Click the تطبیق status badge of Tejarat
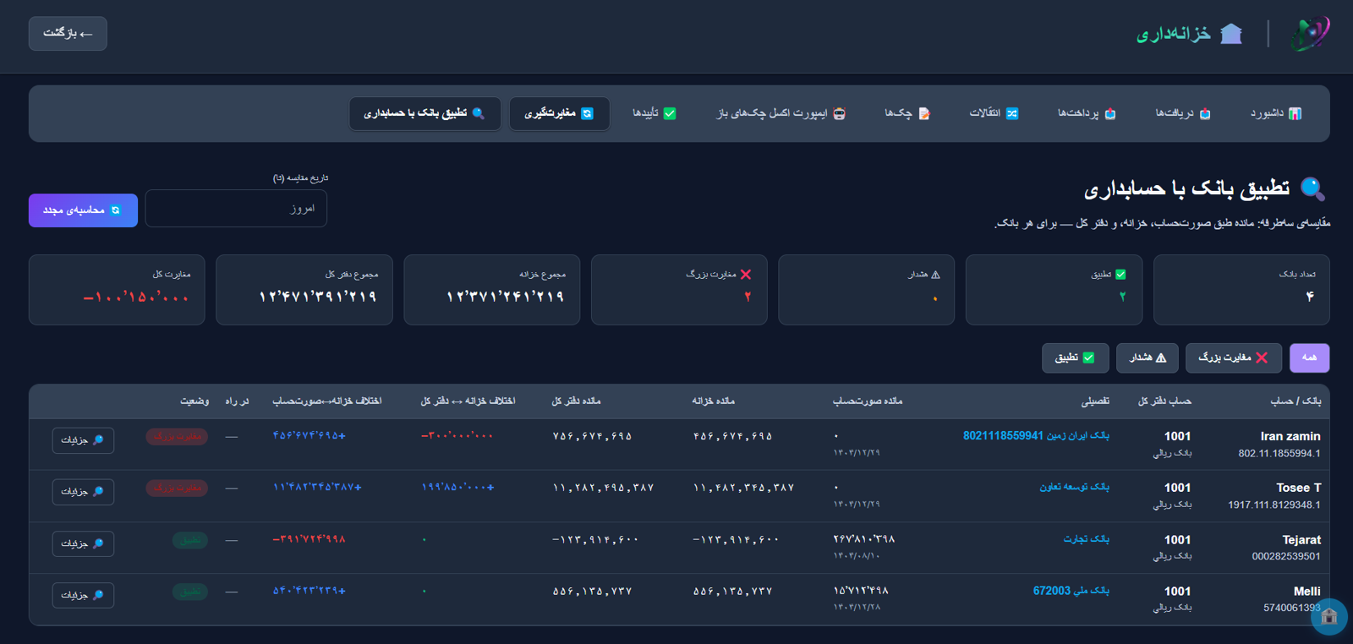Viewport: 1353px width, 644px height. [190, 540]
